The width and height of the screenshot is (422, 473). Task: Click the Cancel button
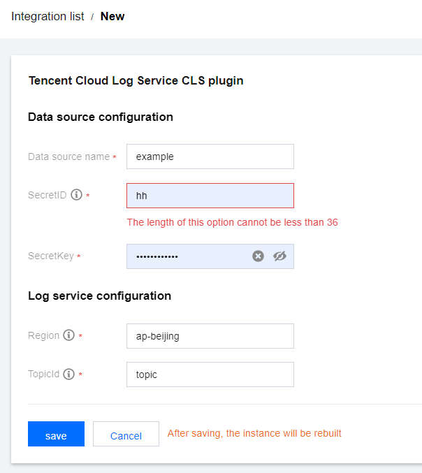(x=126, y=434)
